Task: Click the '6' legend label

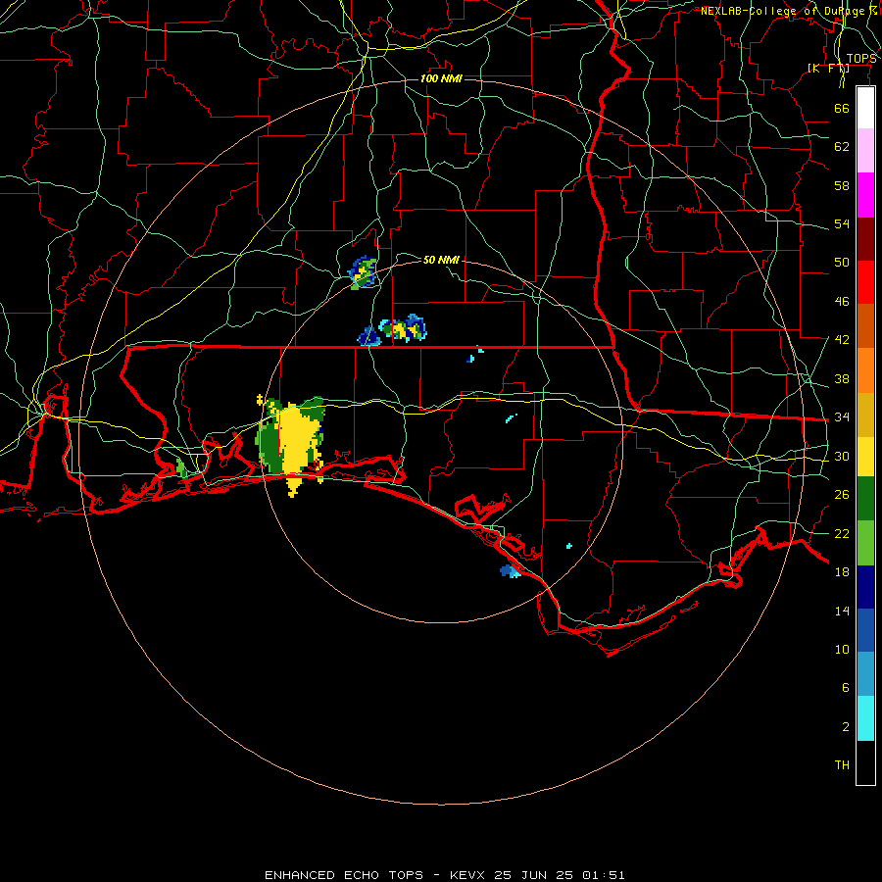Action: (845, 688)
